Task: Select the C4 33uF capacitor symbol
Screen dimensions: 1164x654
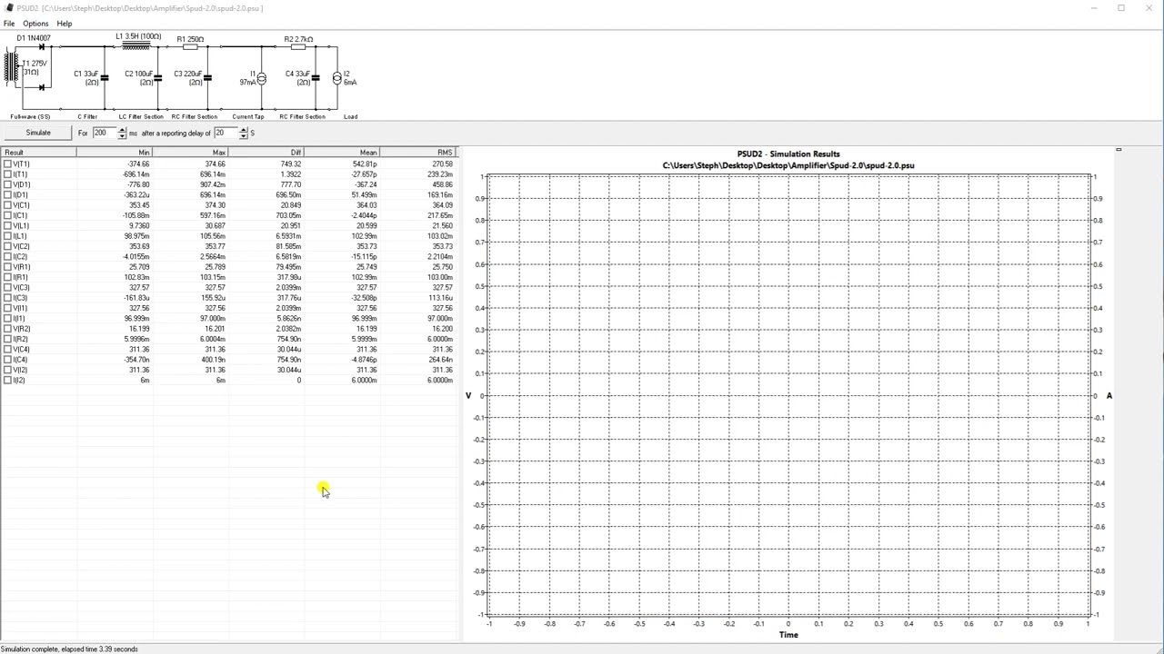Action: (316, 78)
